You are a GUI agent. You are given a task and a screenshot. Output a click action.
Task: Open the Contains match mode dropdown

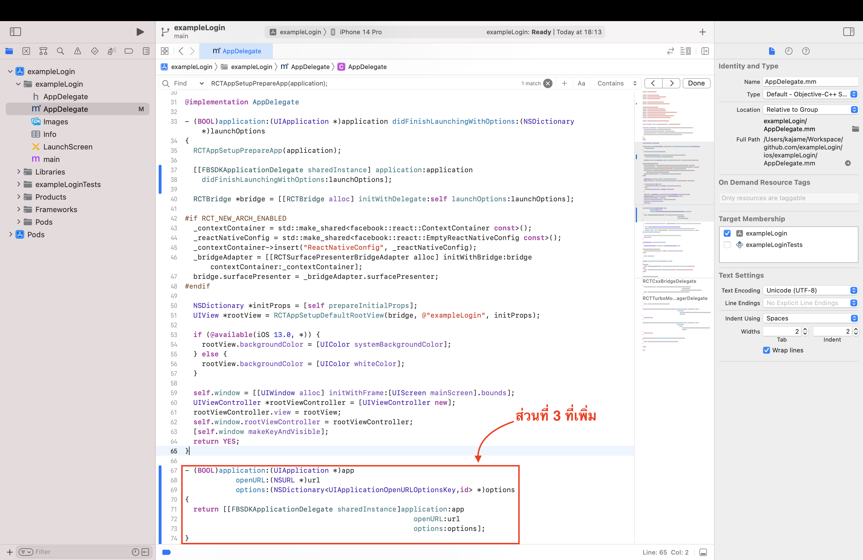[x=616, y=83]
